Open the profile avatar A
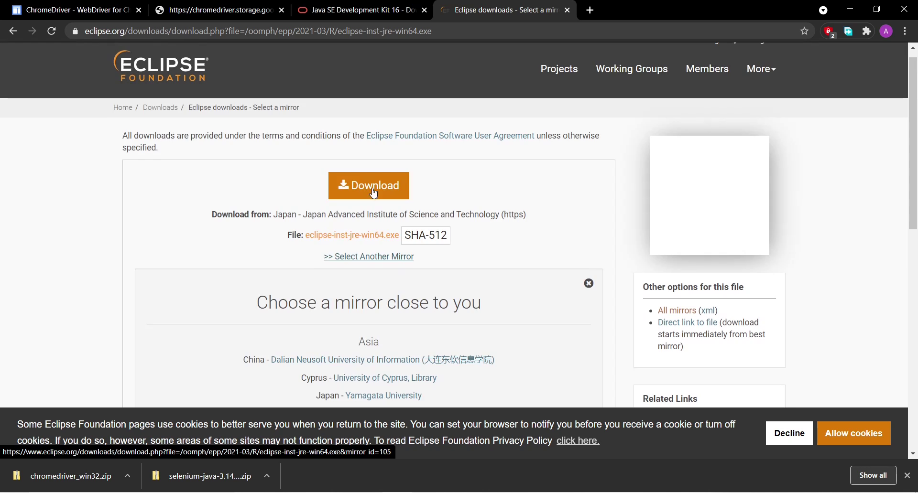The width and height of the screenshot is (918, 493). pyautogui.click(x=886, y=31)
